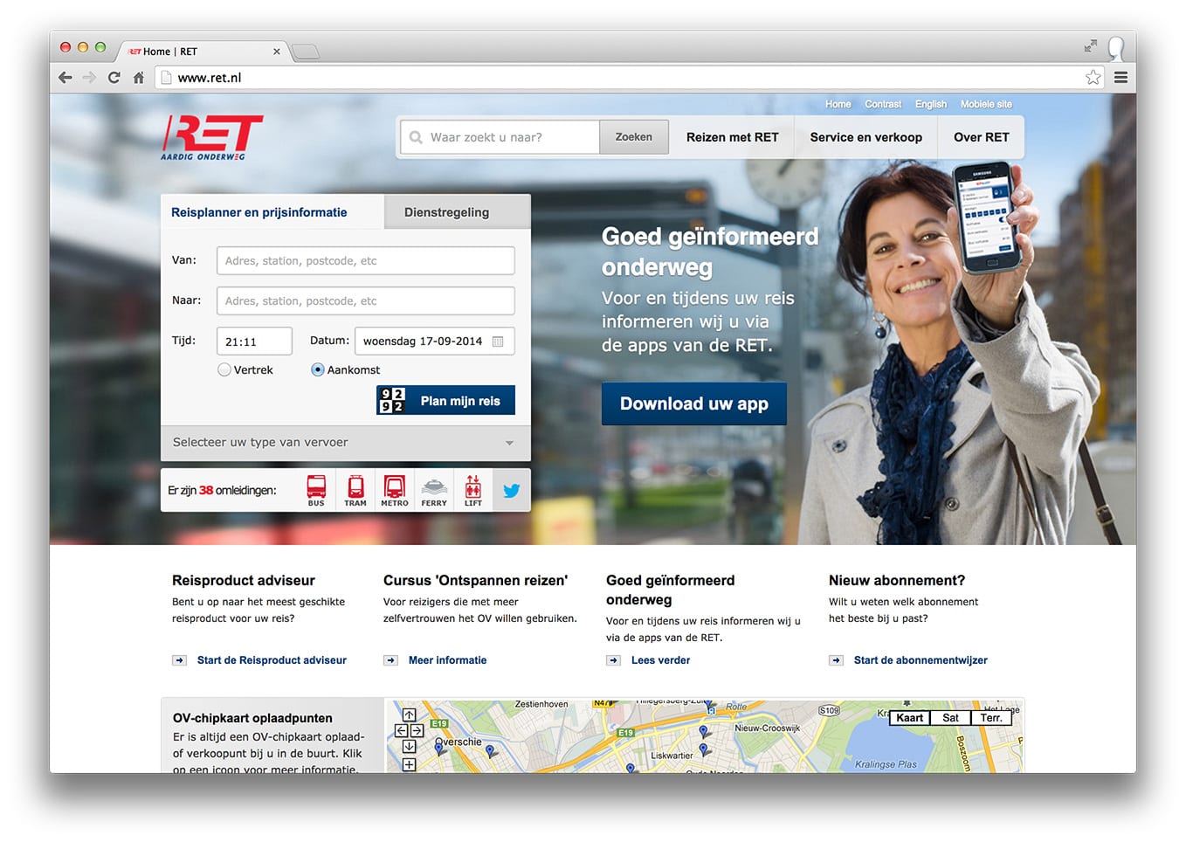This screenshot has width=1186, height=842.
Task: Select the Tram transport icon
Action: [x=355, y=489]
